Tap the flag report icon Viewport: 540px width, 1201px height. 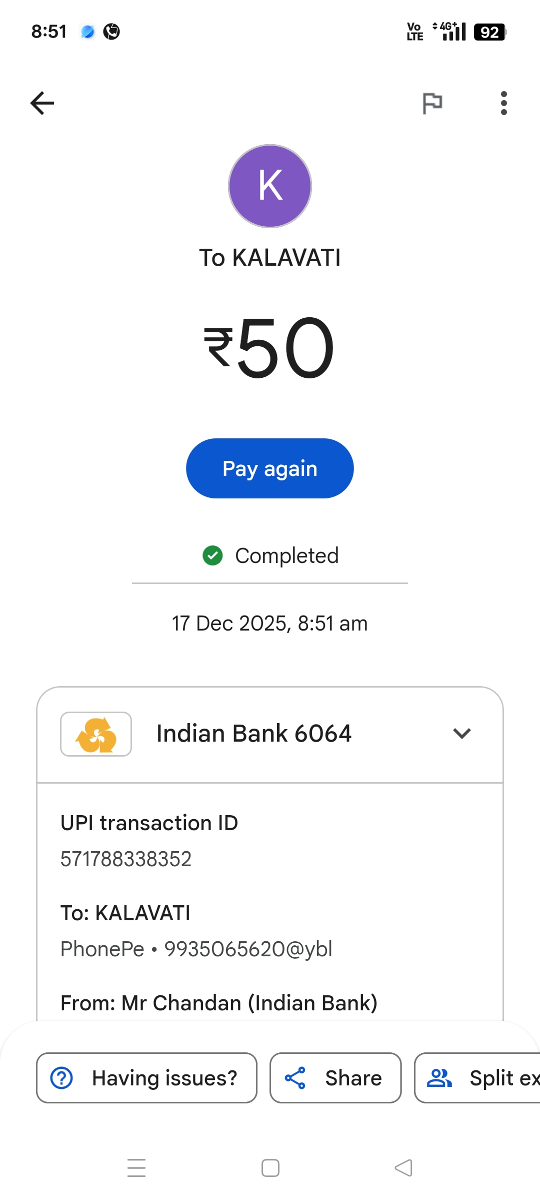point(432,104)
